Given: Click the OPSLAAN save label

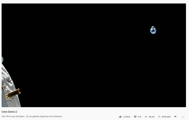Looking at the screenshot, I should pos(166,117).
